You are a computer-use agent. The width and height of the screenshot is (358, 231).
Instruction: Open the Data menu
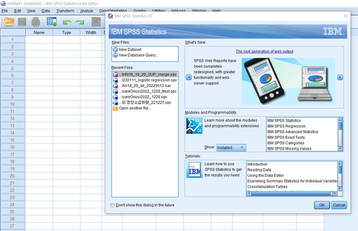click(45, 11)
